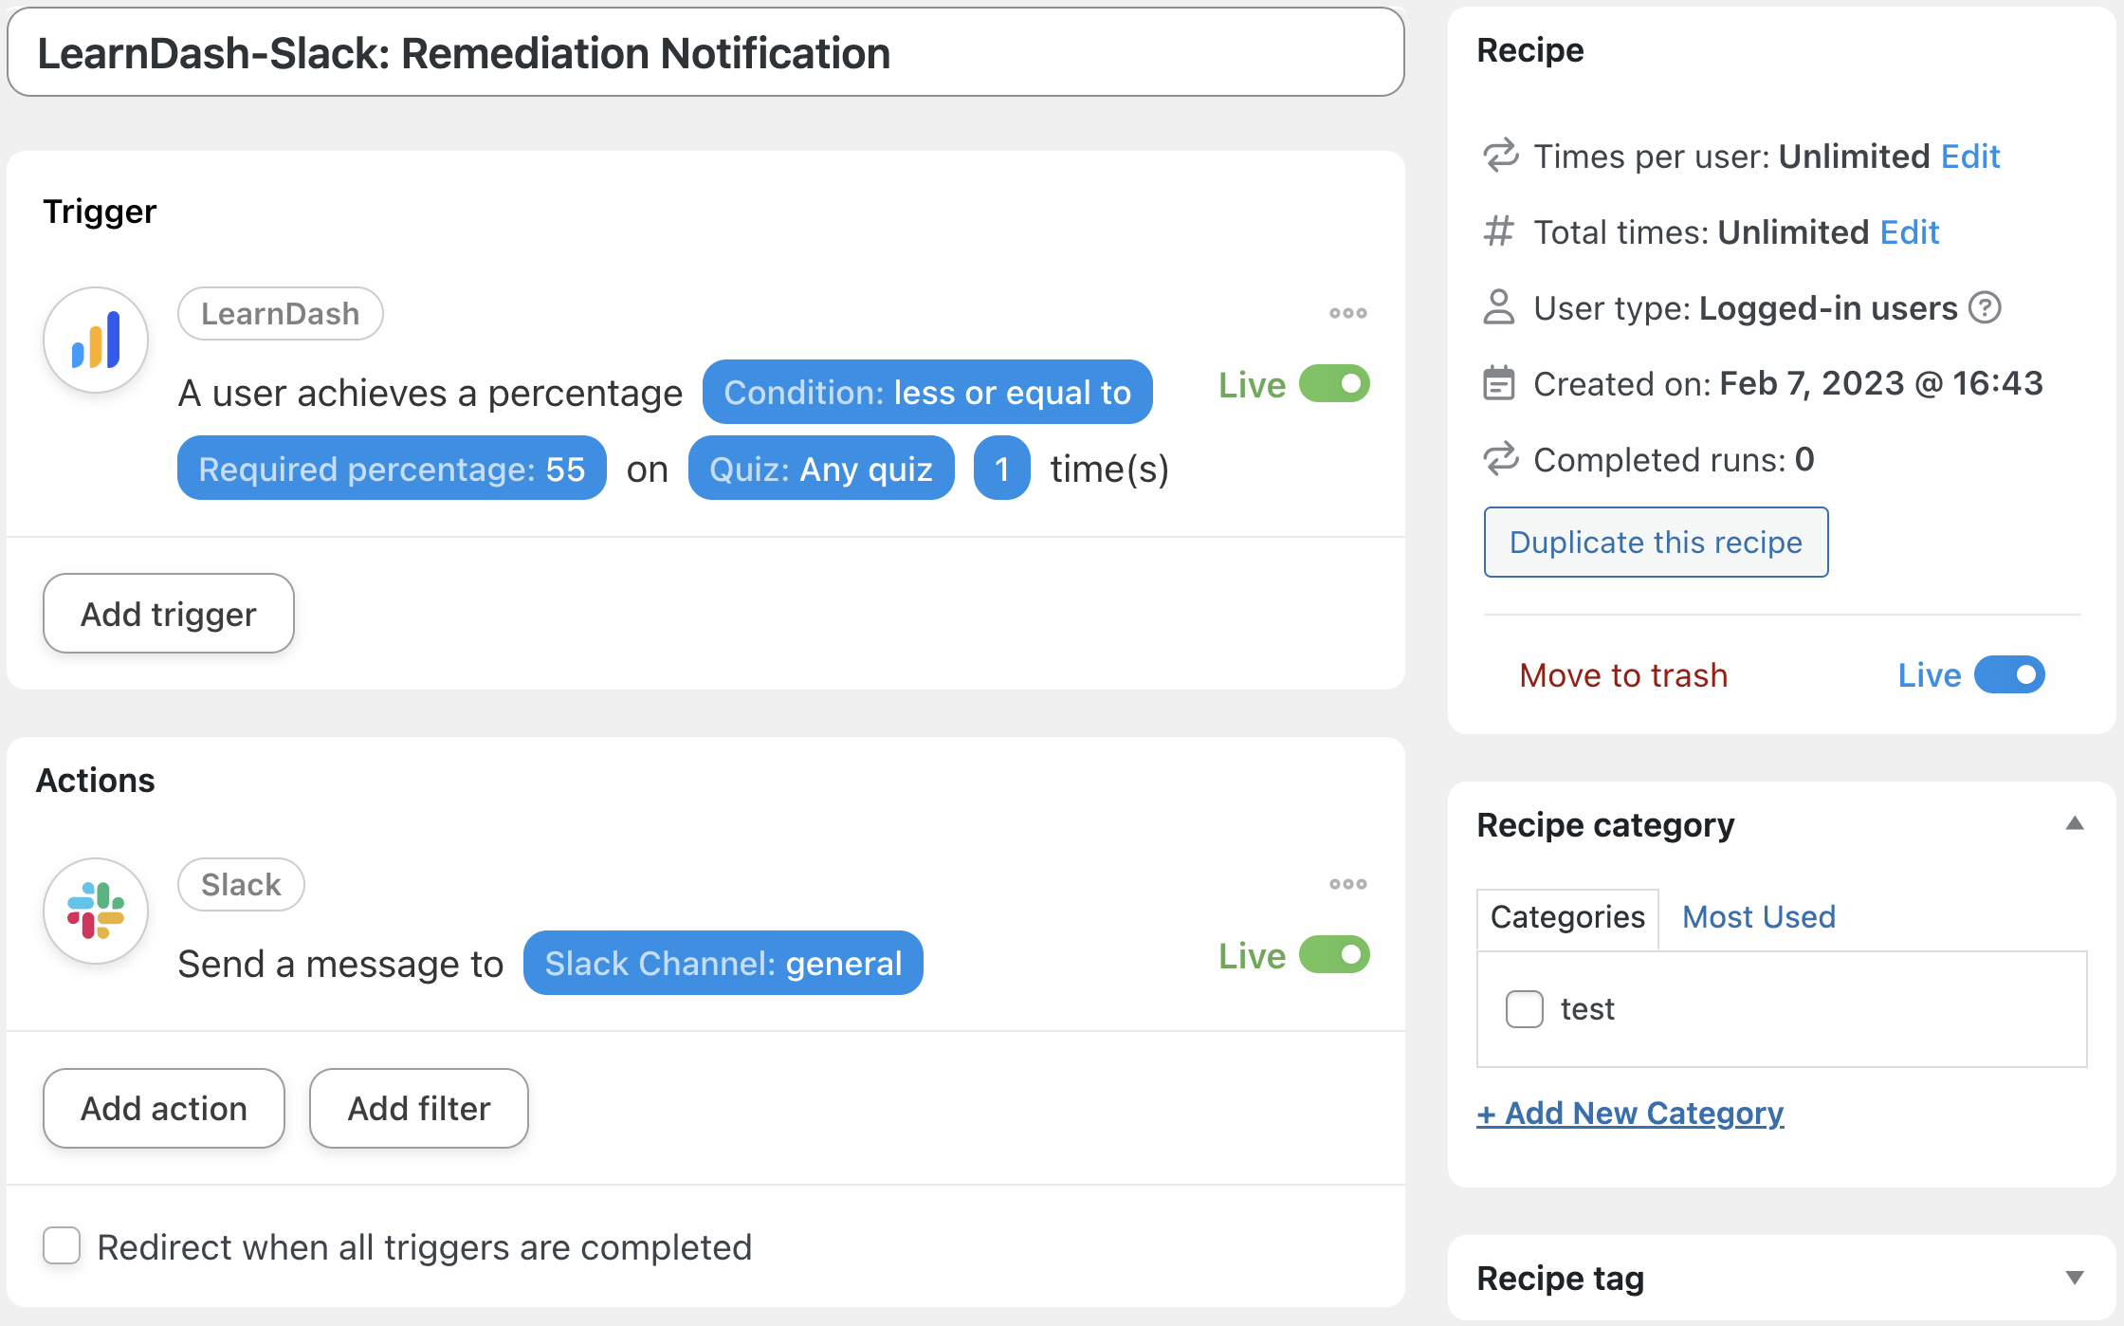This screenshot has width=2124, height=1326.
Task: Switch to the Most Used tab
Action: (1757, 916)
